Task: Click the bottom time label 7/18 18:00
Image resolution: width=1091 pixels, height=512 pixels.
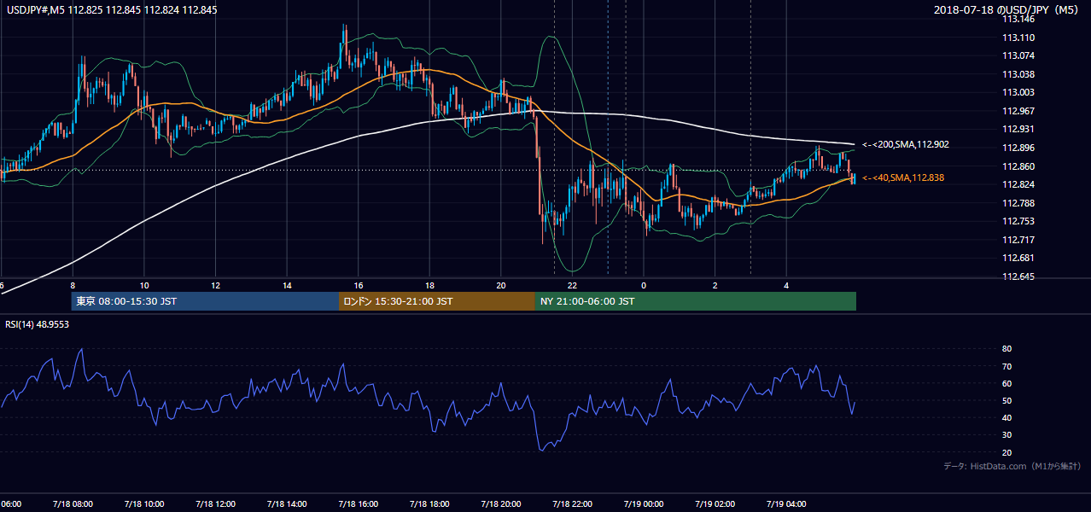Action: click(x=429, y=503)
